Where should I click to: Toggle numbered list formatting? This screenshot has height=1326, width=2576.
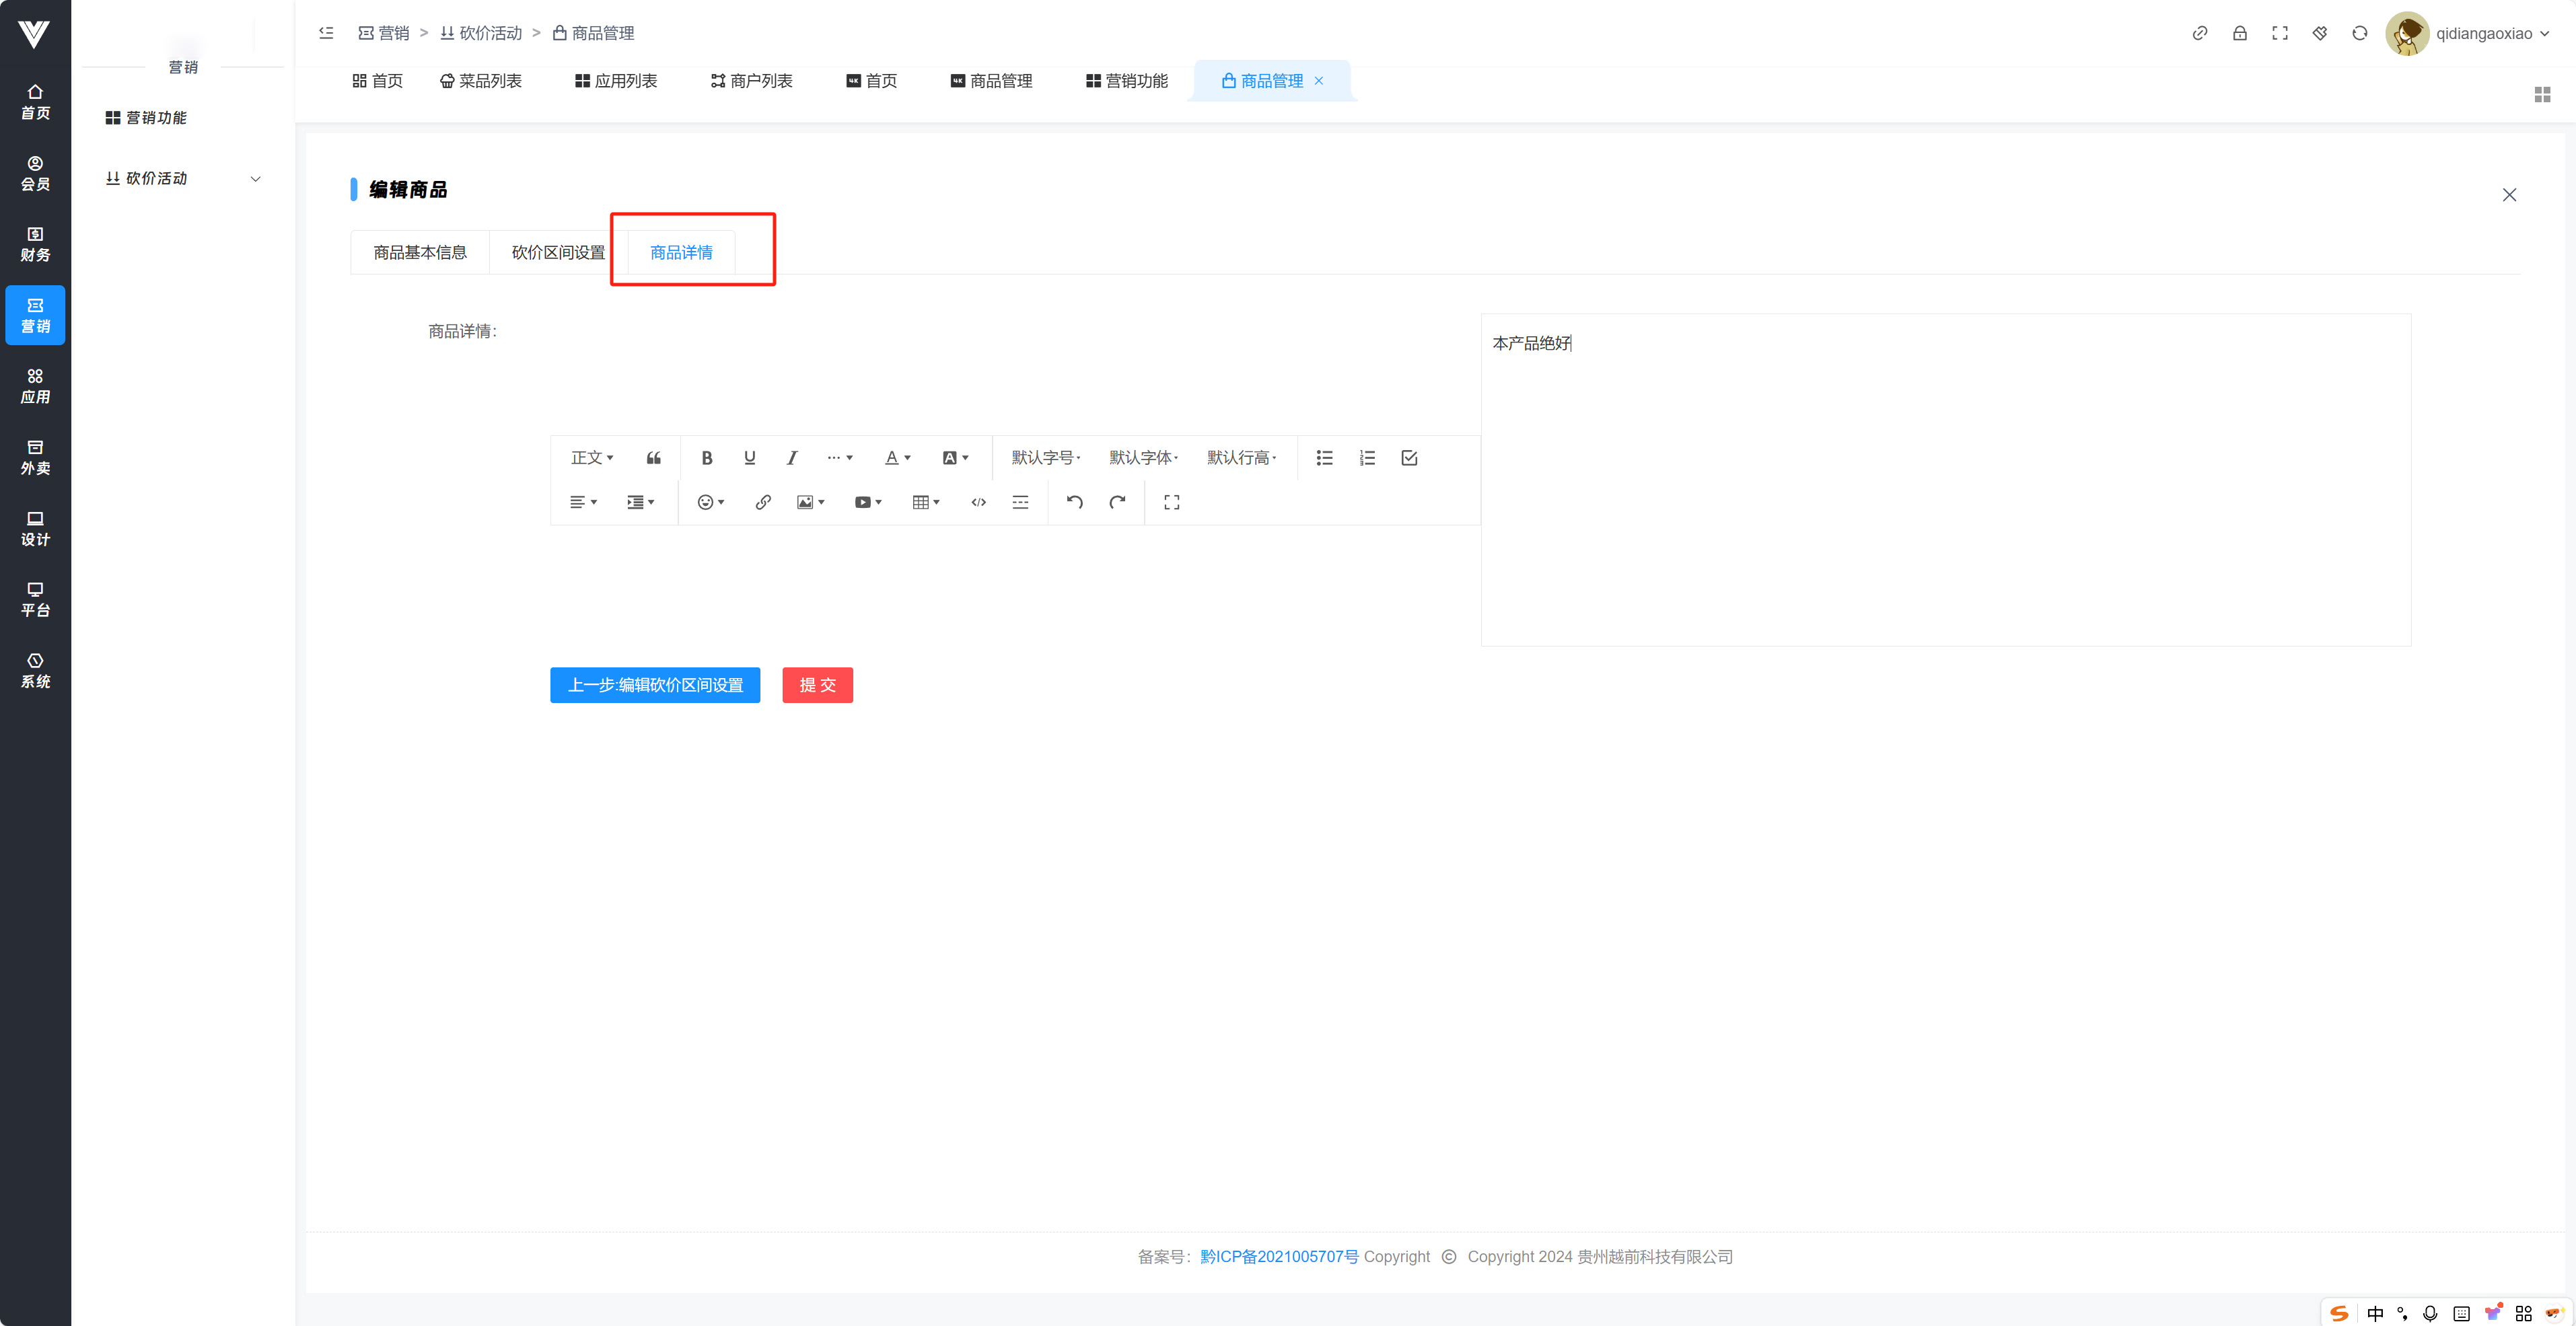[x=1367, y=458]
